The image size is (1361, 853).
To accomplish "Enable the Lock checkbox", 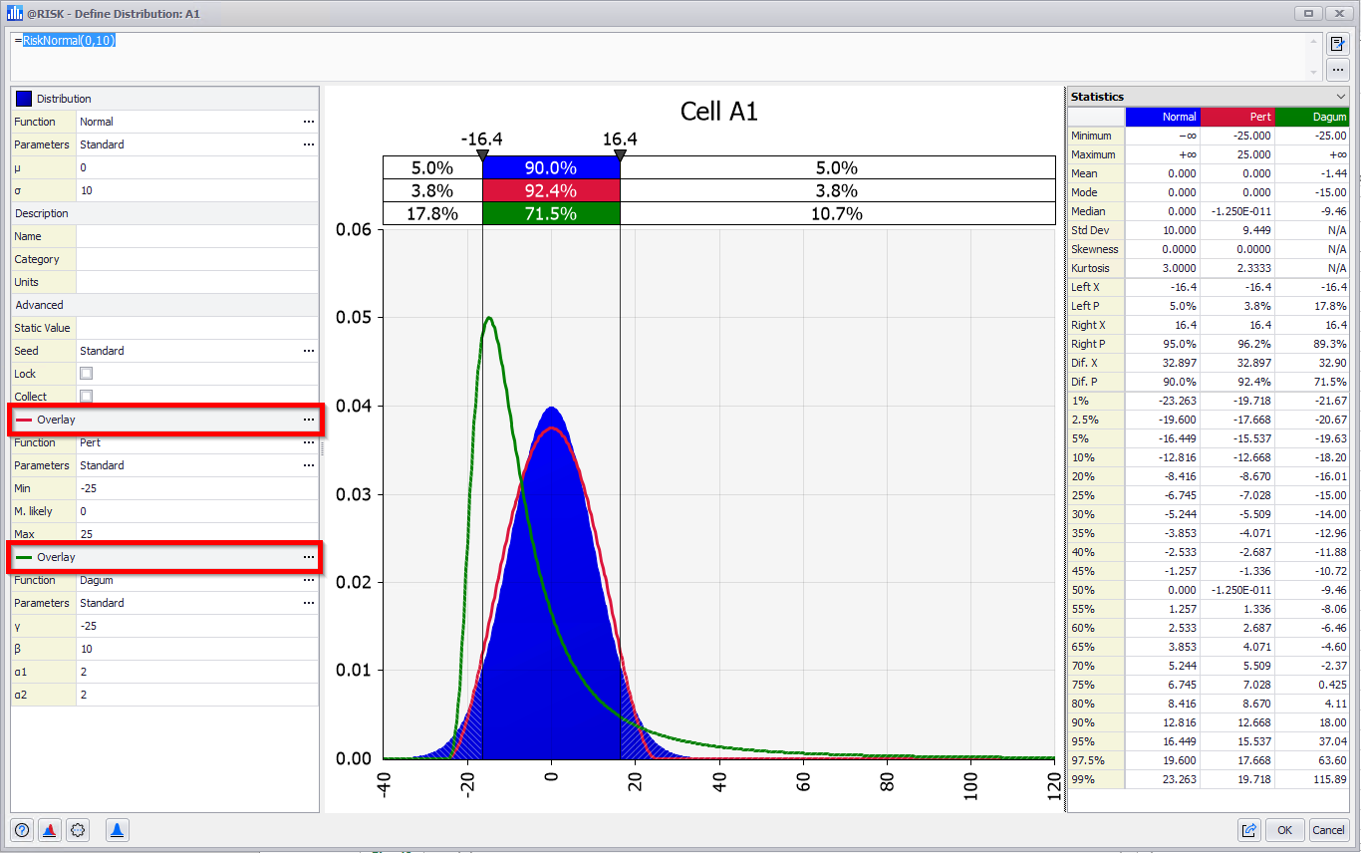I will (87, 374).
